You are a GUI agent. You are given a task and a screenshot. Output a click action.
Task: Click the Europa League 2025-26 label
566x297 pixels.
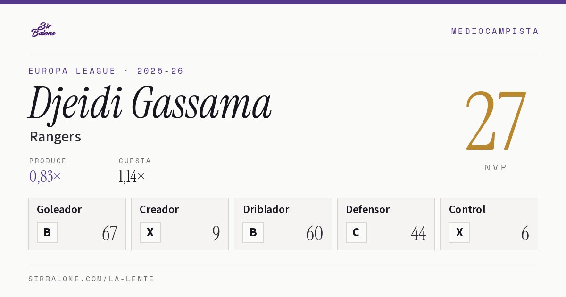coord(106,71)
